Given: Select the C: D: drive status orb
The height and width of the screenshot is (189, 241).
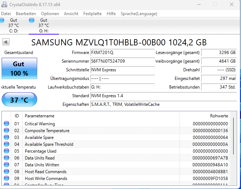Looking at the screenshot, I should click(2, 20).
